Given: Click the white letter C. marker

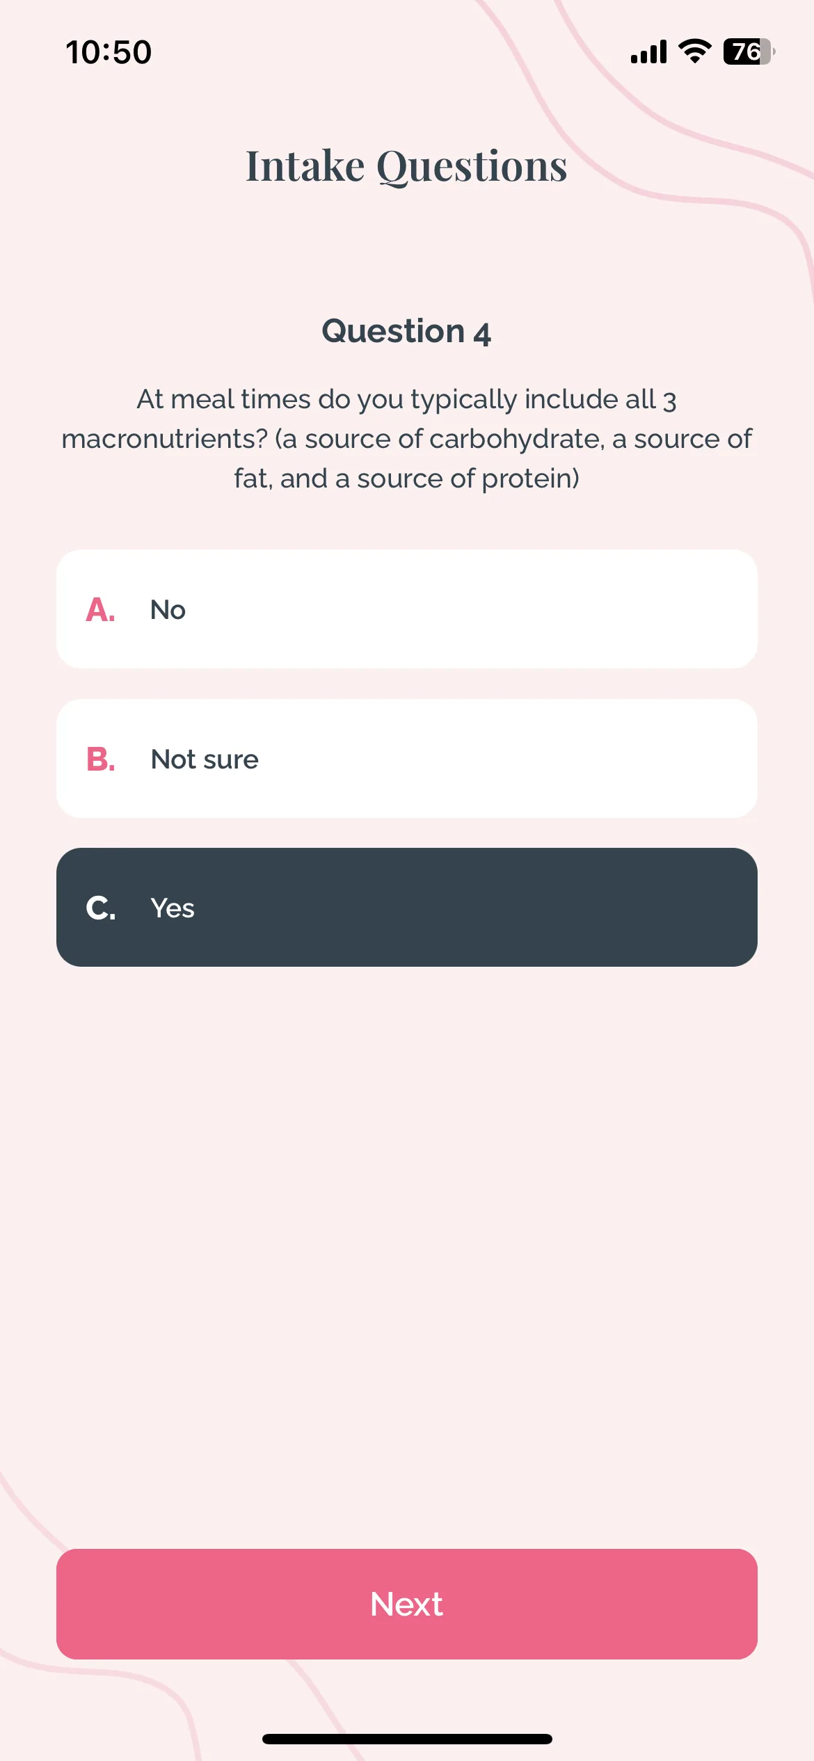Looking at the screenshot, I should point(100,908).
